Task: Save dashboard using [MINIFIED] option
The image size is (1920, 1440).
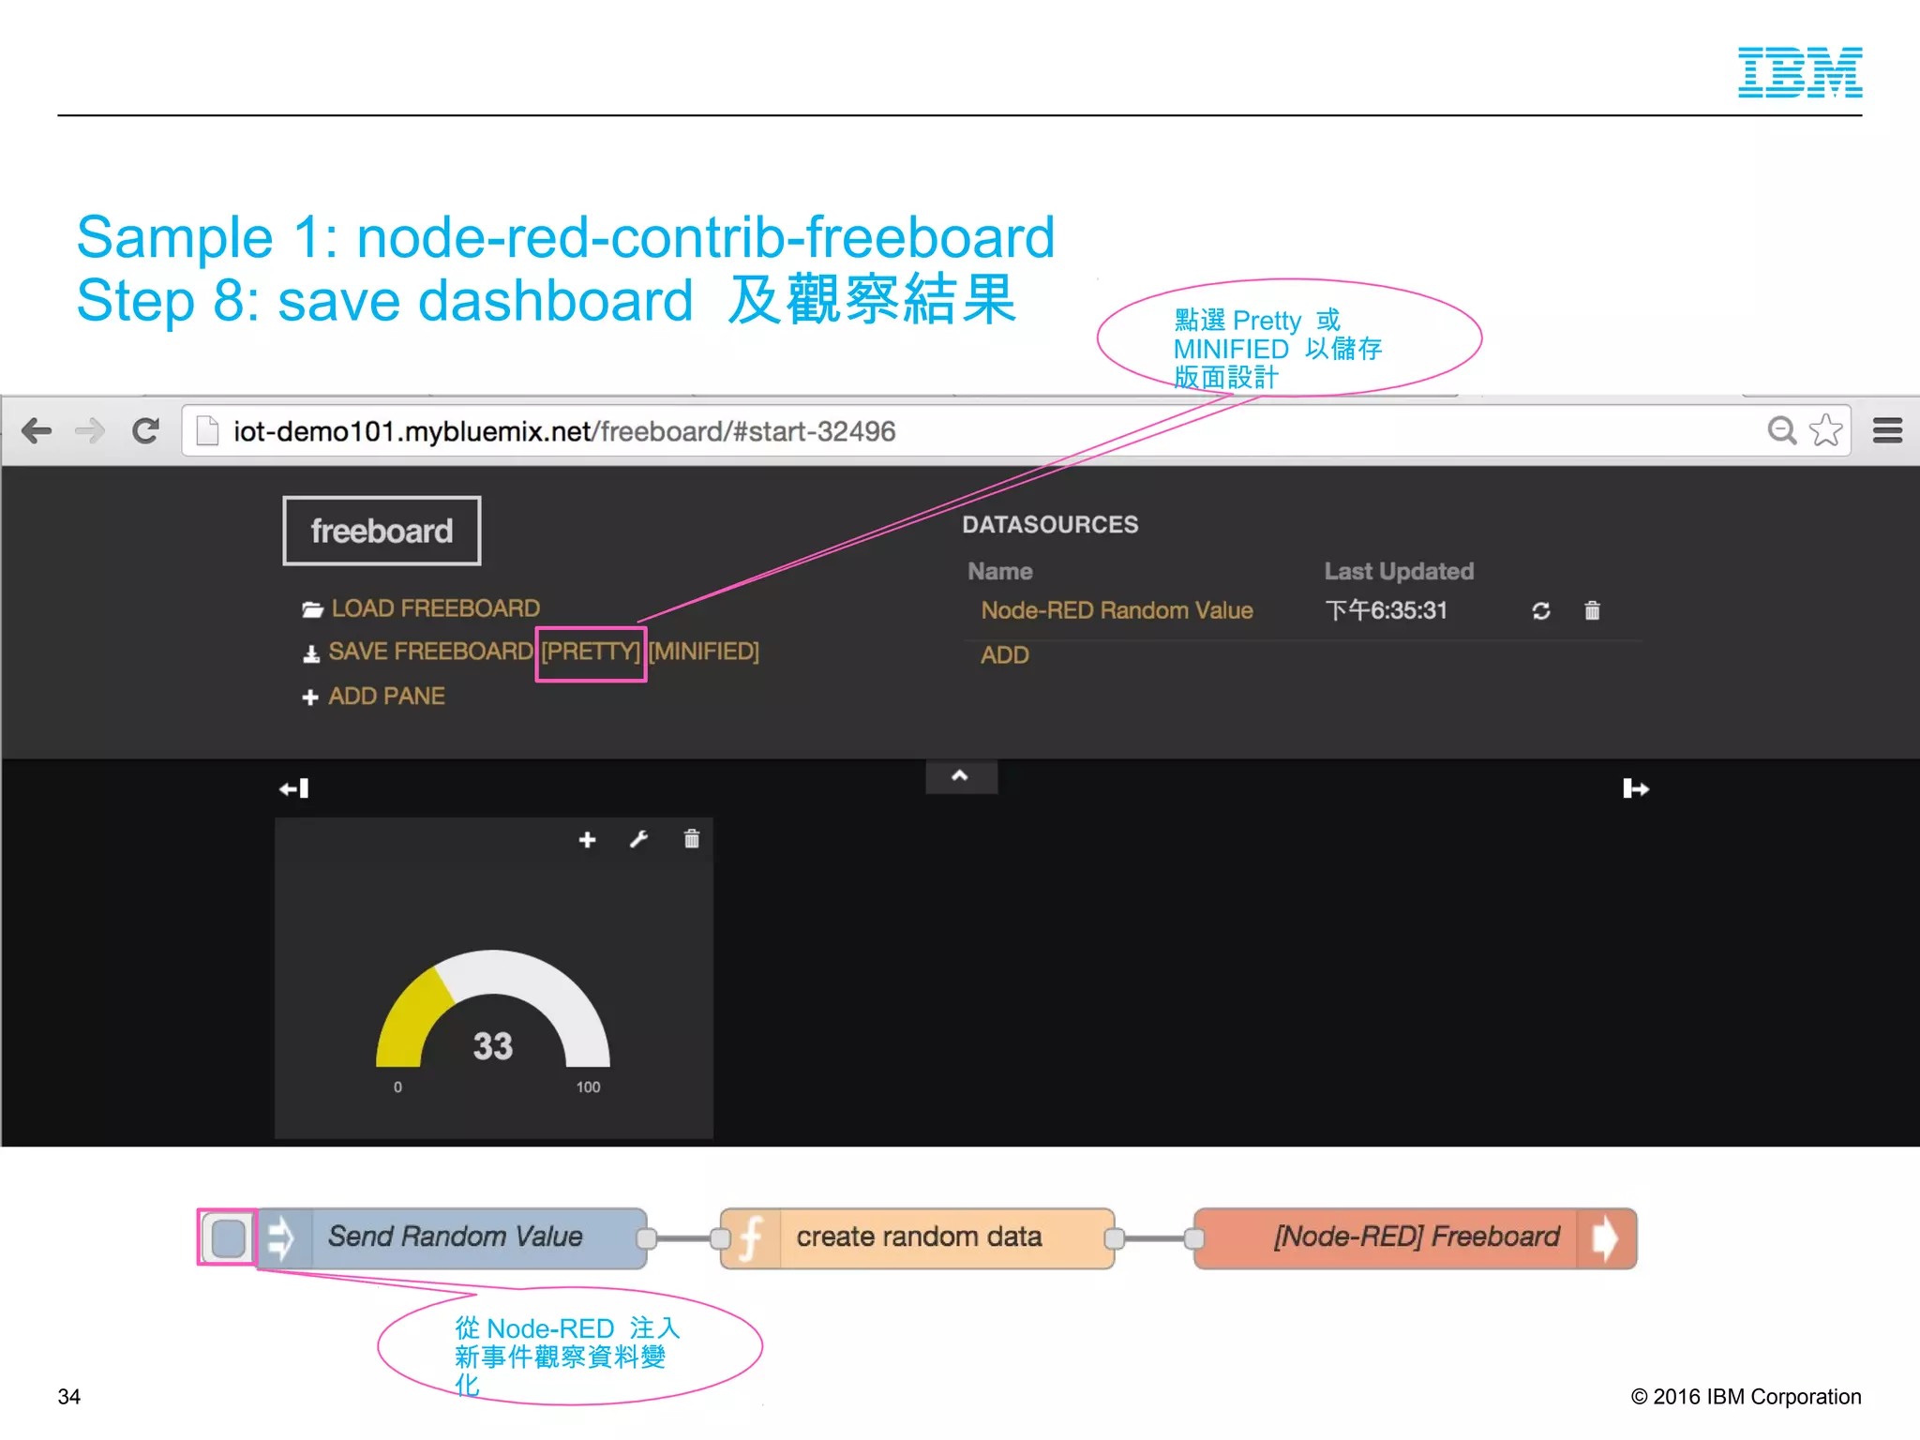Action: tap(704, 652)
